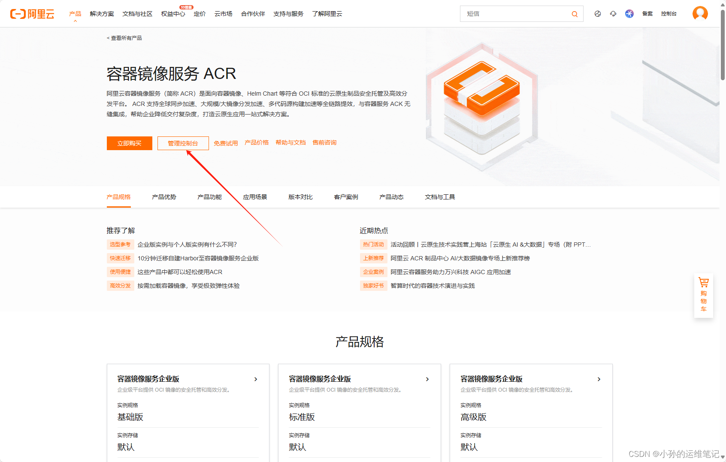Click the orange search magnifier icon
This screenshot has height=462, width=726.
pos(575,14)
